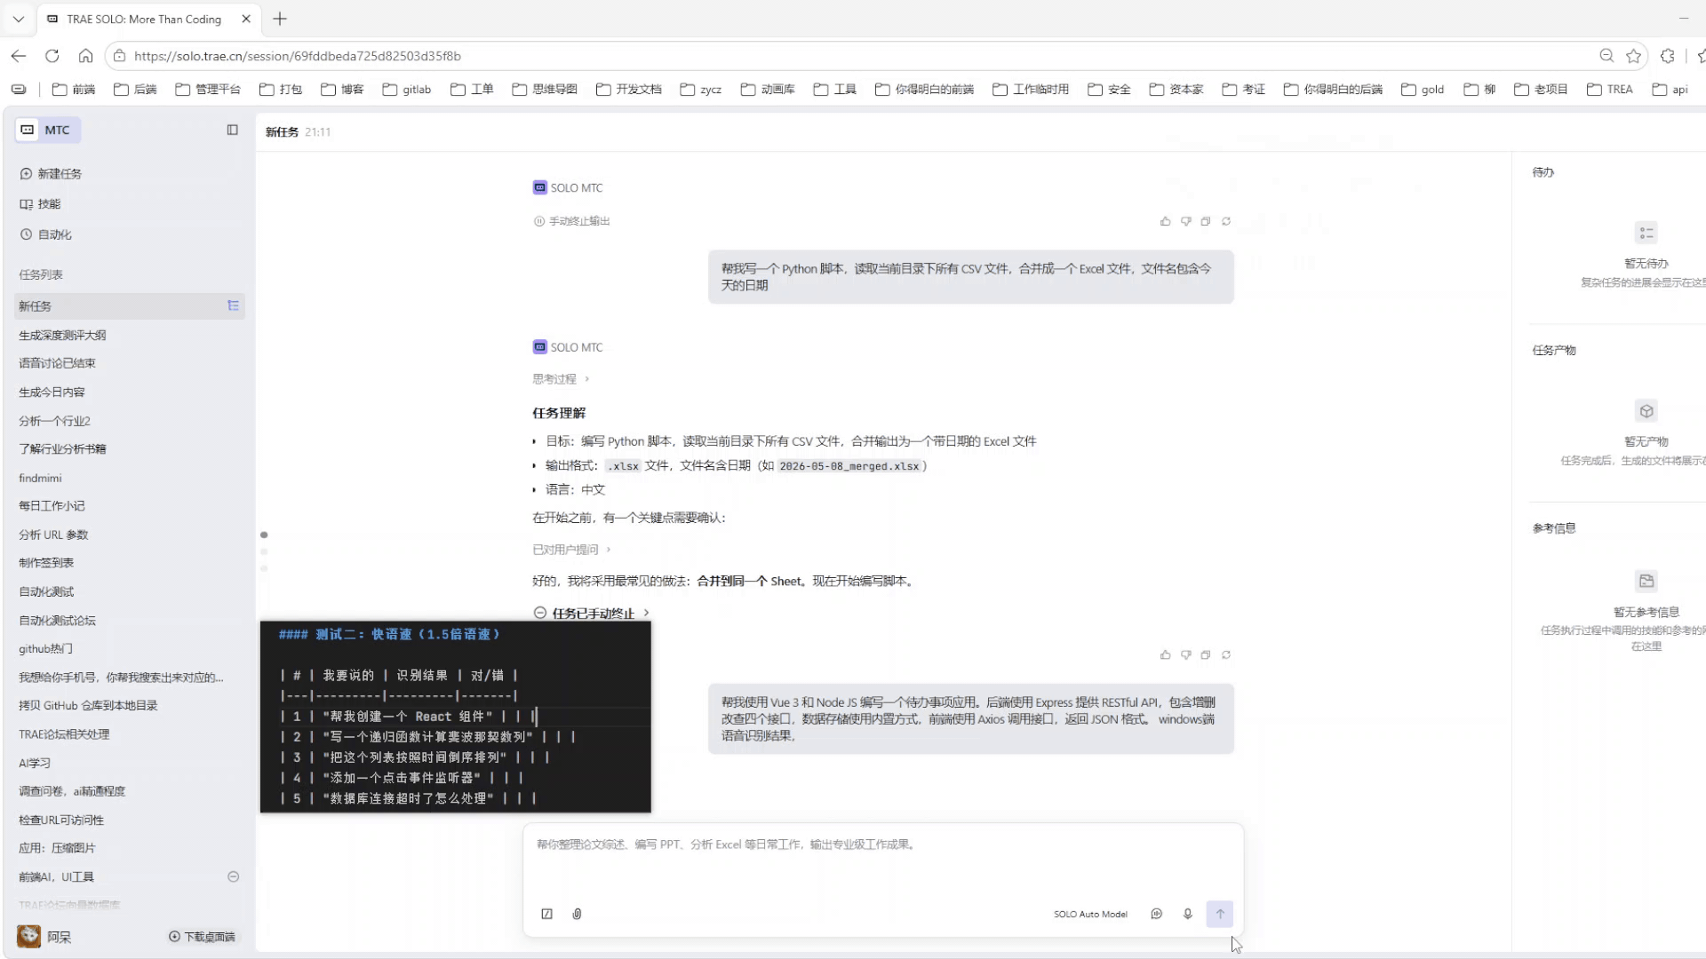Open task findmimi
The image size is (1706, 959).
click(x=40, y=478)
